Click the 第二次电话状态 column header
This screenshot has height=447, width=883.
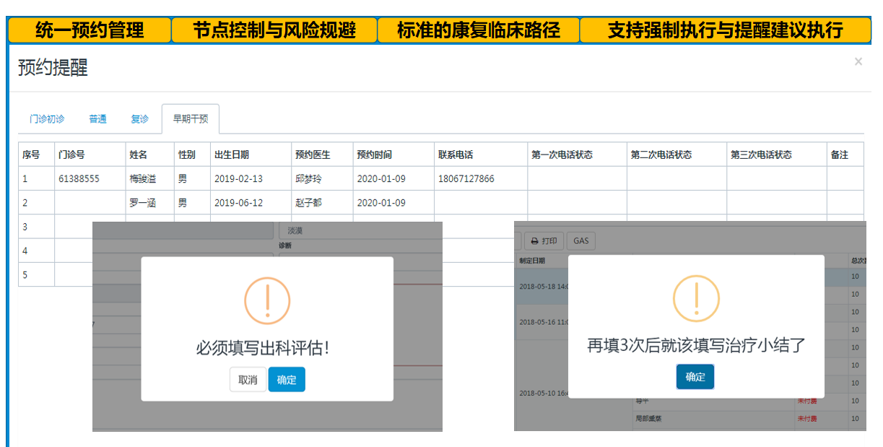pyautogui.click(x=677, y=155)
